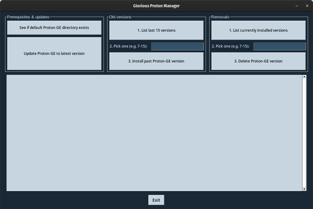List last 15 versions

(157, 30)
